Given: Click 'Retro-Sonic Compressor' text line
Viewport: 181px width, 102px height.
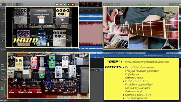Looking at the screenshot, I should 140,67.
